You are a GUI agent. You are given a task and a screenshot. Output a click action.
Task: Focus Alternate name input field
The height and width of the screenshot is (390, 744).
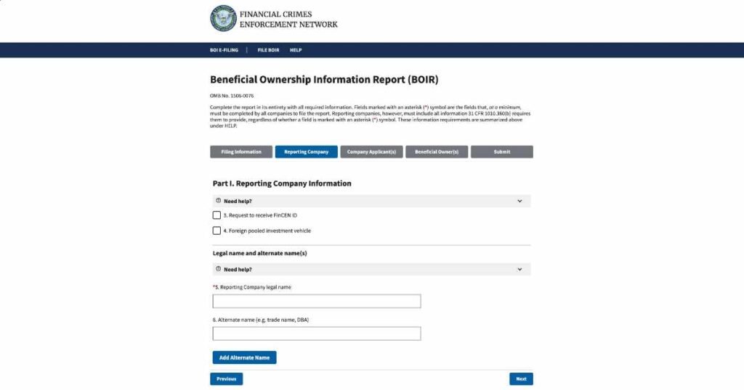(x=317, y=333)
